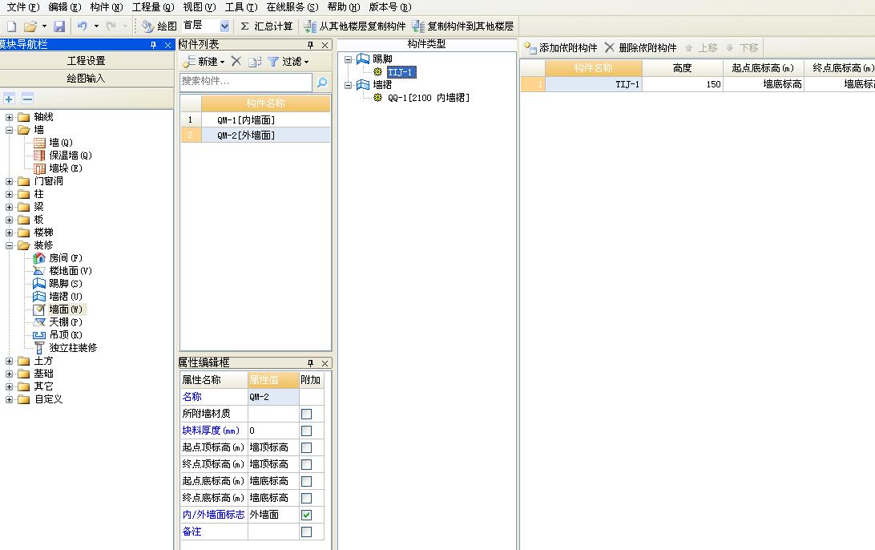The image size is (875, 550).
Task: Click 过滤 filter button
Action: [x=288, y=62]
